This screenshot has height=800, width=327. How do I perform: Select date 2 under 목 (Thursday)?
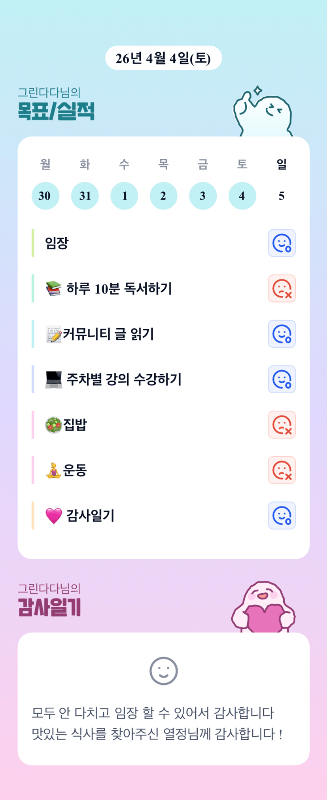[x=163, y=196]
